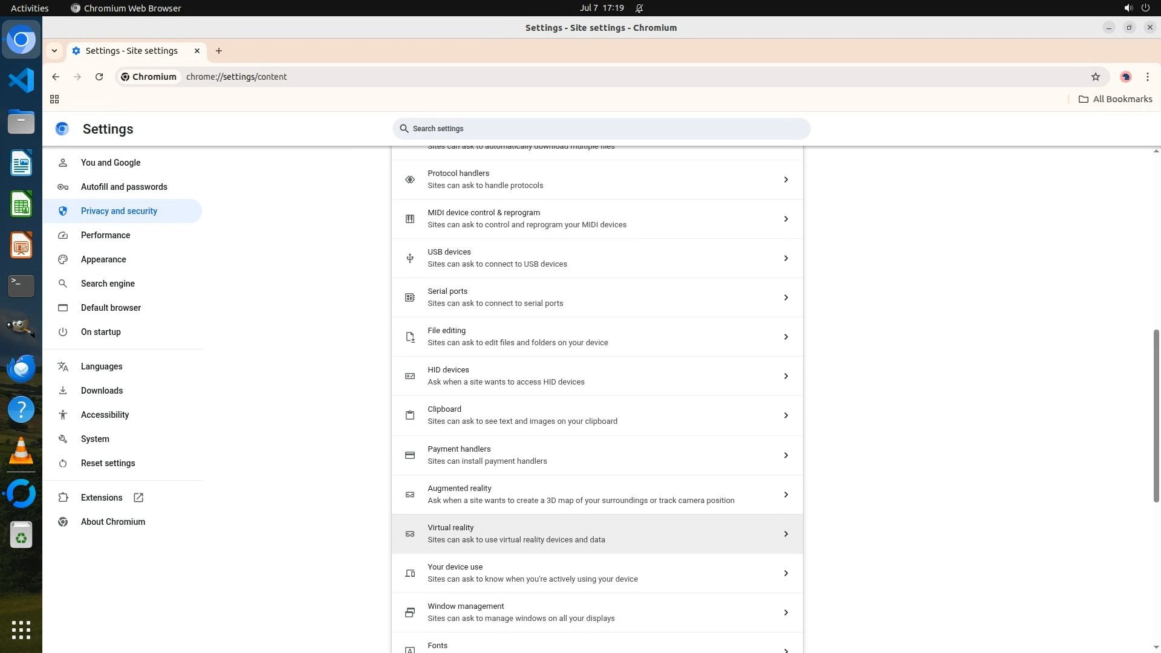Image resolution: width=1161 pixels, height=653 pixels.
Task: Click the apps grid icon in bookmarks bar
Action: click(x=54, y=99)
